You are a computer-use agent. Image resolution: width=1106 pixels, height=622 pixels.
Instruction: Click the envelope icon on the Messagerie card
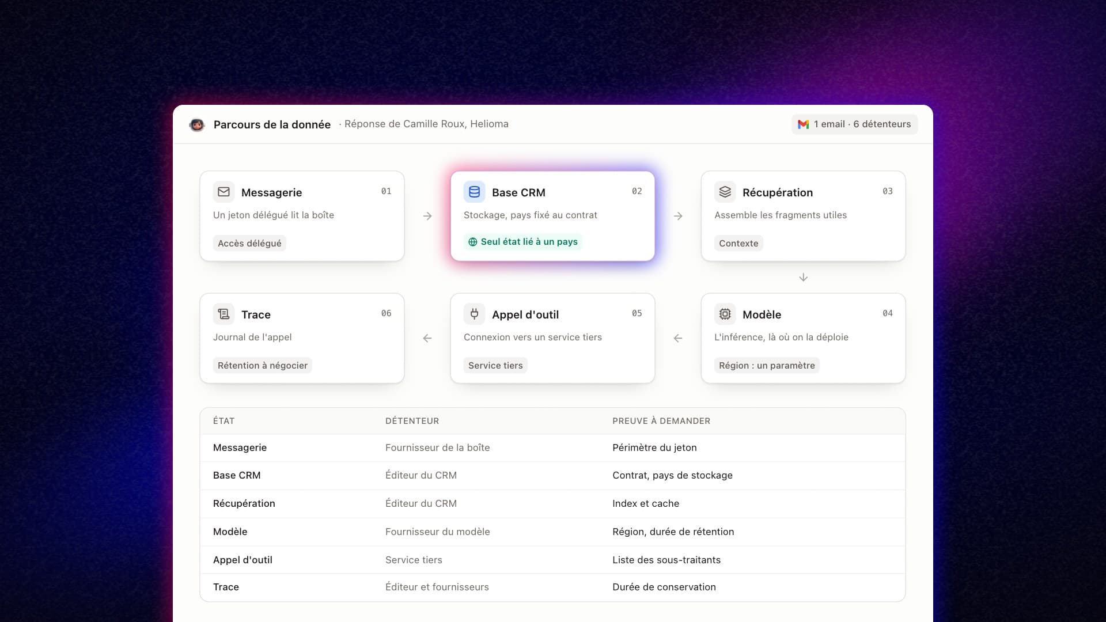point(224,192)
